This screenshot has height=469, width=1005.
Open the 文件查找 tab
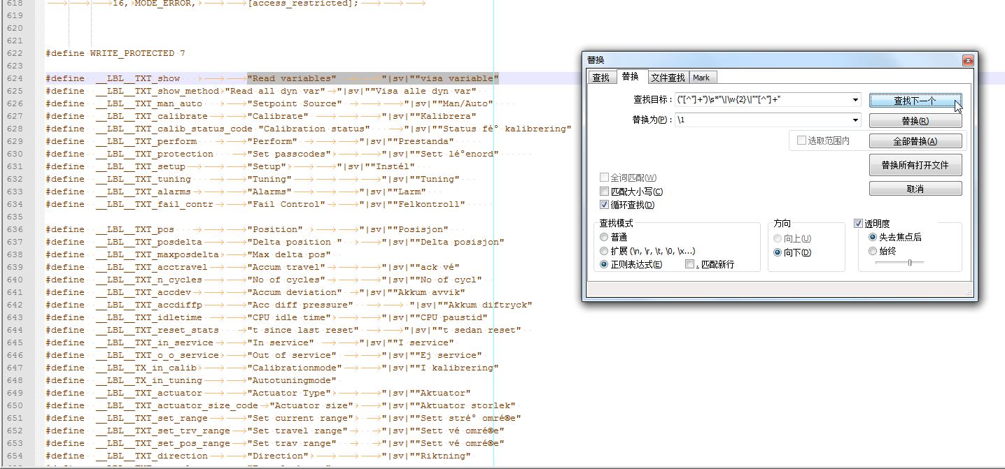coord(667,78)
